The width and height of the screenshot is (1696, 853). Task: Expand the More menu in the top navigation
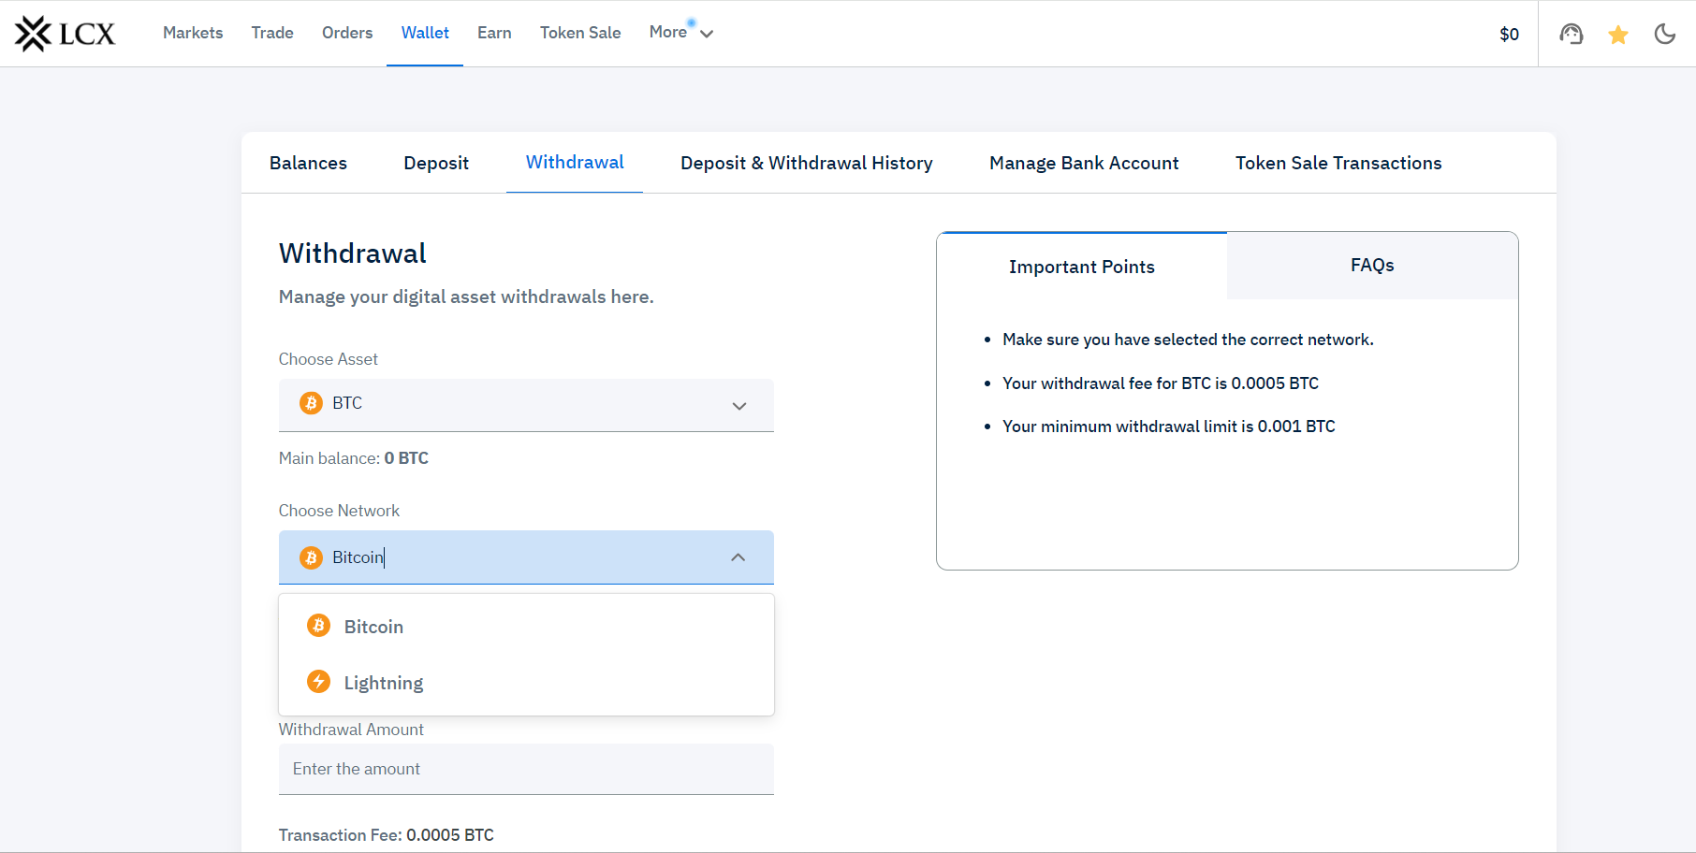coord(680,33)
